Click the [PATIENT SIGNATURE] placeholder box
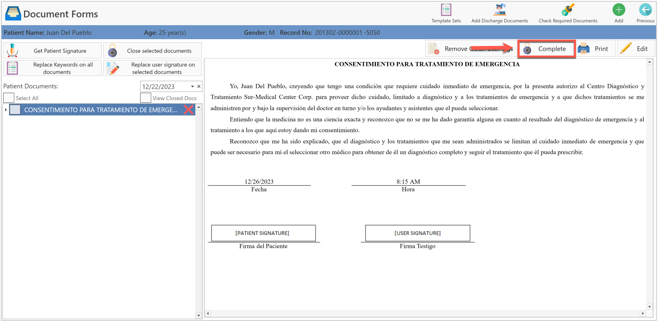Image resolution: width=658 pixels, height=321 pixels. click(x=263, y=233)
